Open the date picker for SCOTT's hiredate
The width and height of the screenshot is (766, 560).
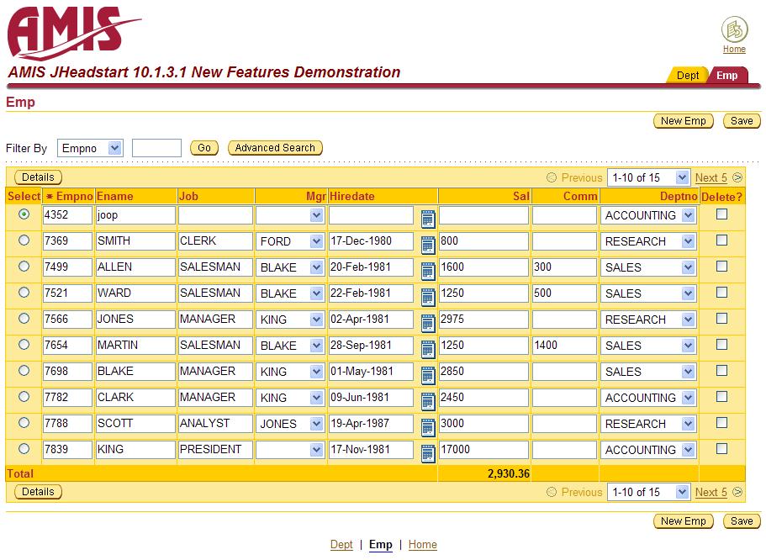tap(427, 428)
